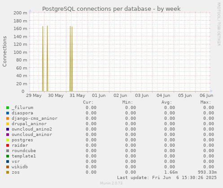Click the Connections y-axis label
The height and width of the screenshot is (188, 223).
click(x=4, y=51)
